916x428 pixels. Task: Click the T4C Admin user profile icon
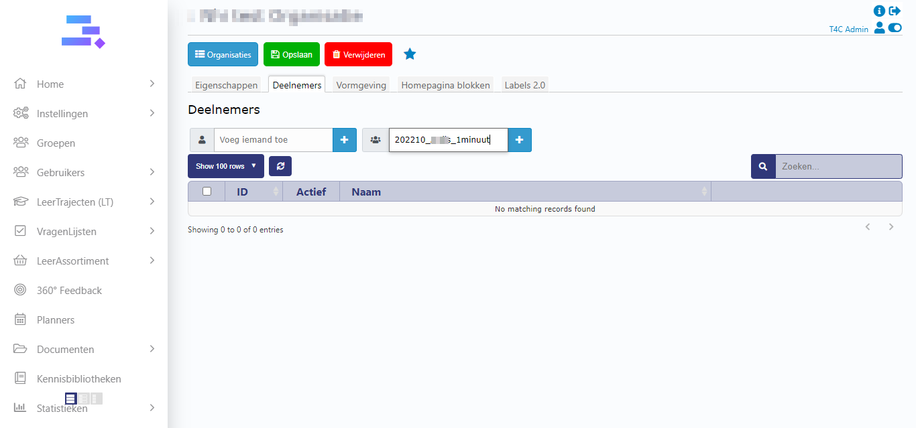point(879,28)
